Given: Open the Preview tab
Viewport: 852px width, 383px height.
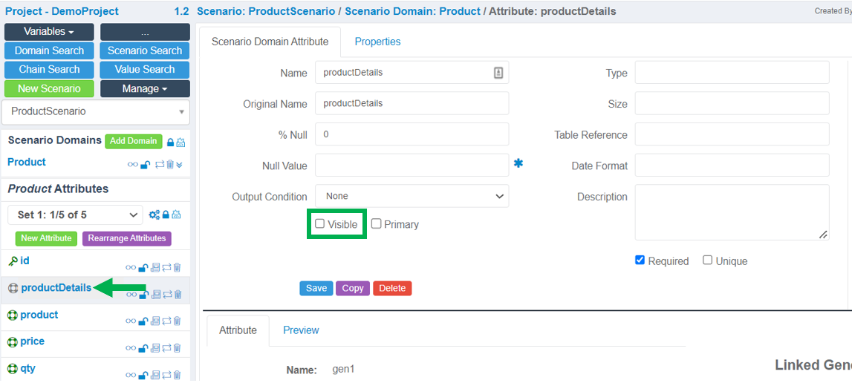Looking at the screenshot, I should 301,330.
